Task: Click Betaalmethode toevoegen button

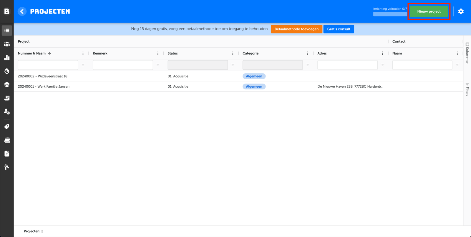Action: click(296, 29)
